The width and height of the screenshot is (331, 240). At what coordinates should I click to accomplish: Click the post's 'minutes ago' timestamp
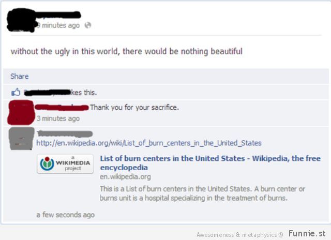[58, 25]
